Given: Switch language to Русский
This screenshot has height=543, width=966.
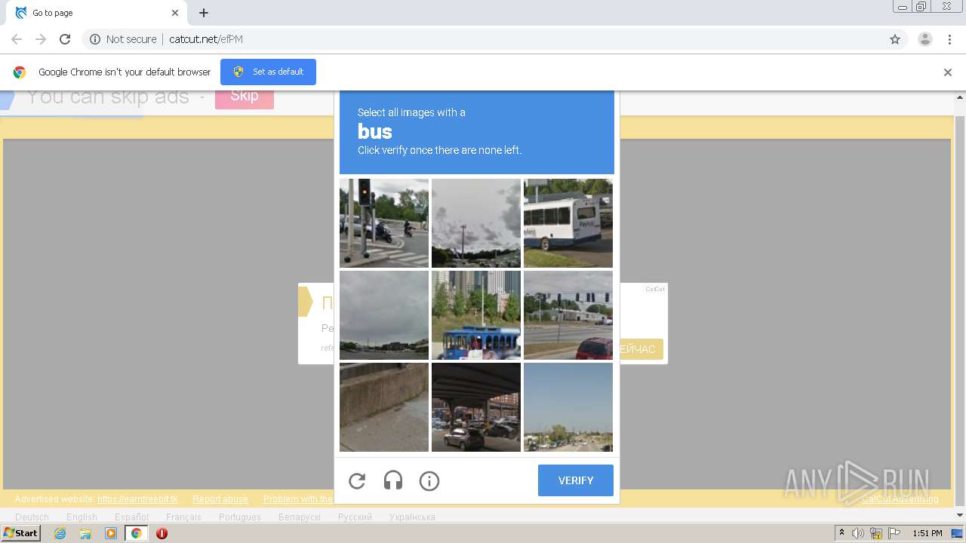Looking at the screenshot, I should coord(355,517).
